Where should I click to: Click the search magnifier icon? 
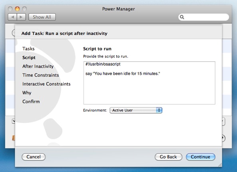pyautogui.click(x=182, y=17)
